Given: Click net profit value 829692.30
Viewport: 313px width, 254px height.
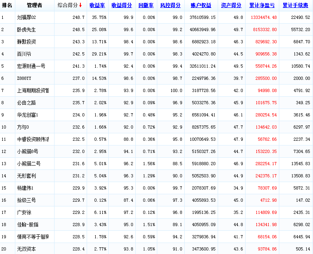Looking at the screenshot, I should pos(266,42).
